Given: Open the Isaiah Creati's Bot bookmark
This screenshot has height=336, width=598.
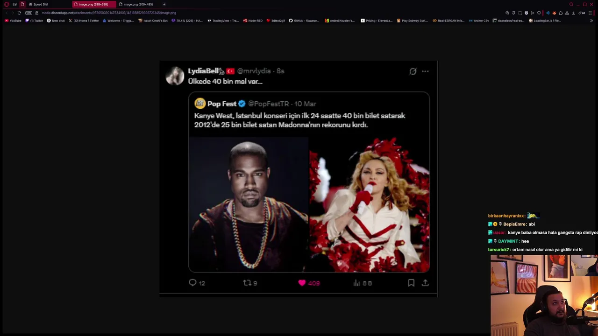Looking at the screenshot, I should (153, 21).
